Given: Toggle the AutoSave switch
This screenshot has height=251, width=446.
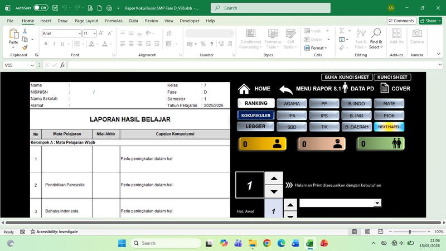Looking at the screenshot, I should point(40,8).
